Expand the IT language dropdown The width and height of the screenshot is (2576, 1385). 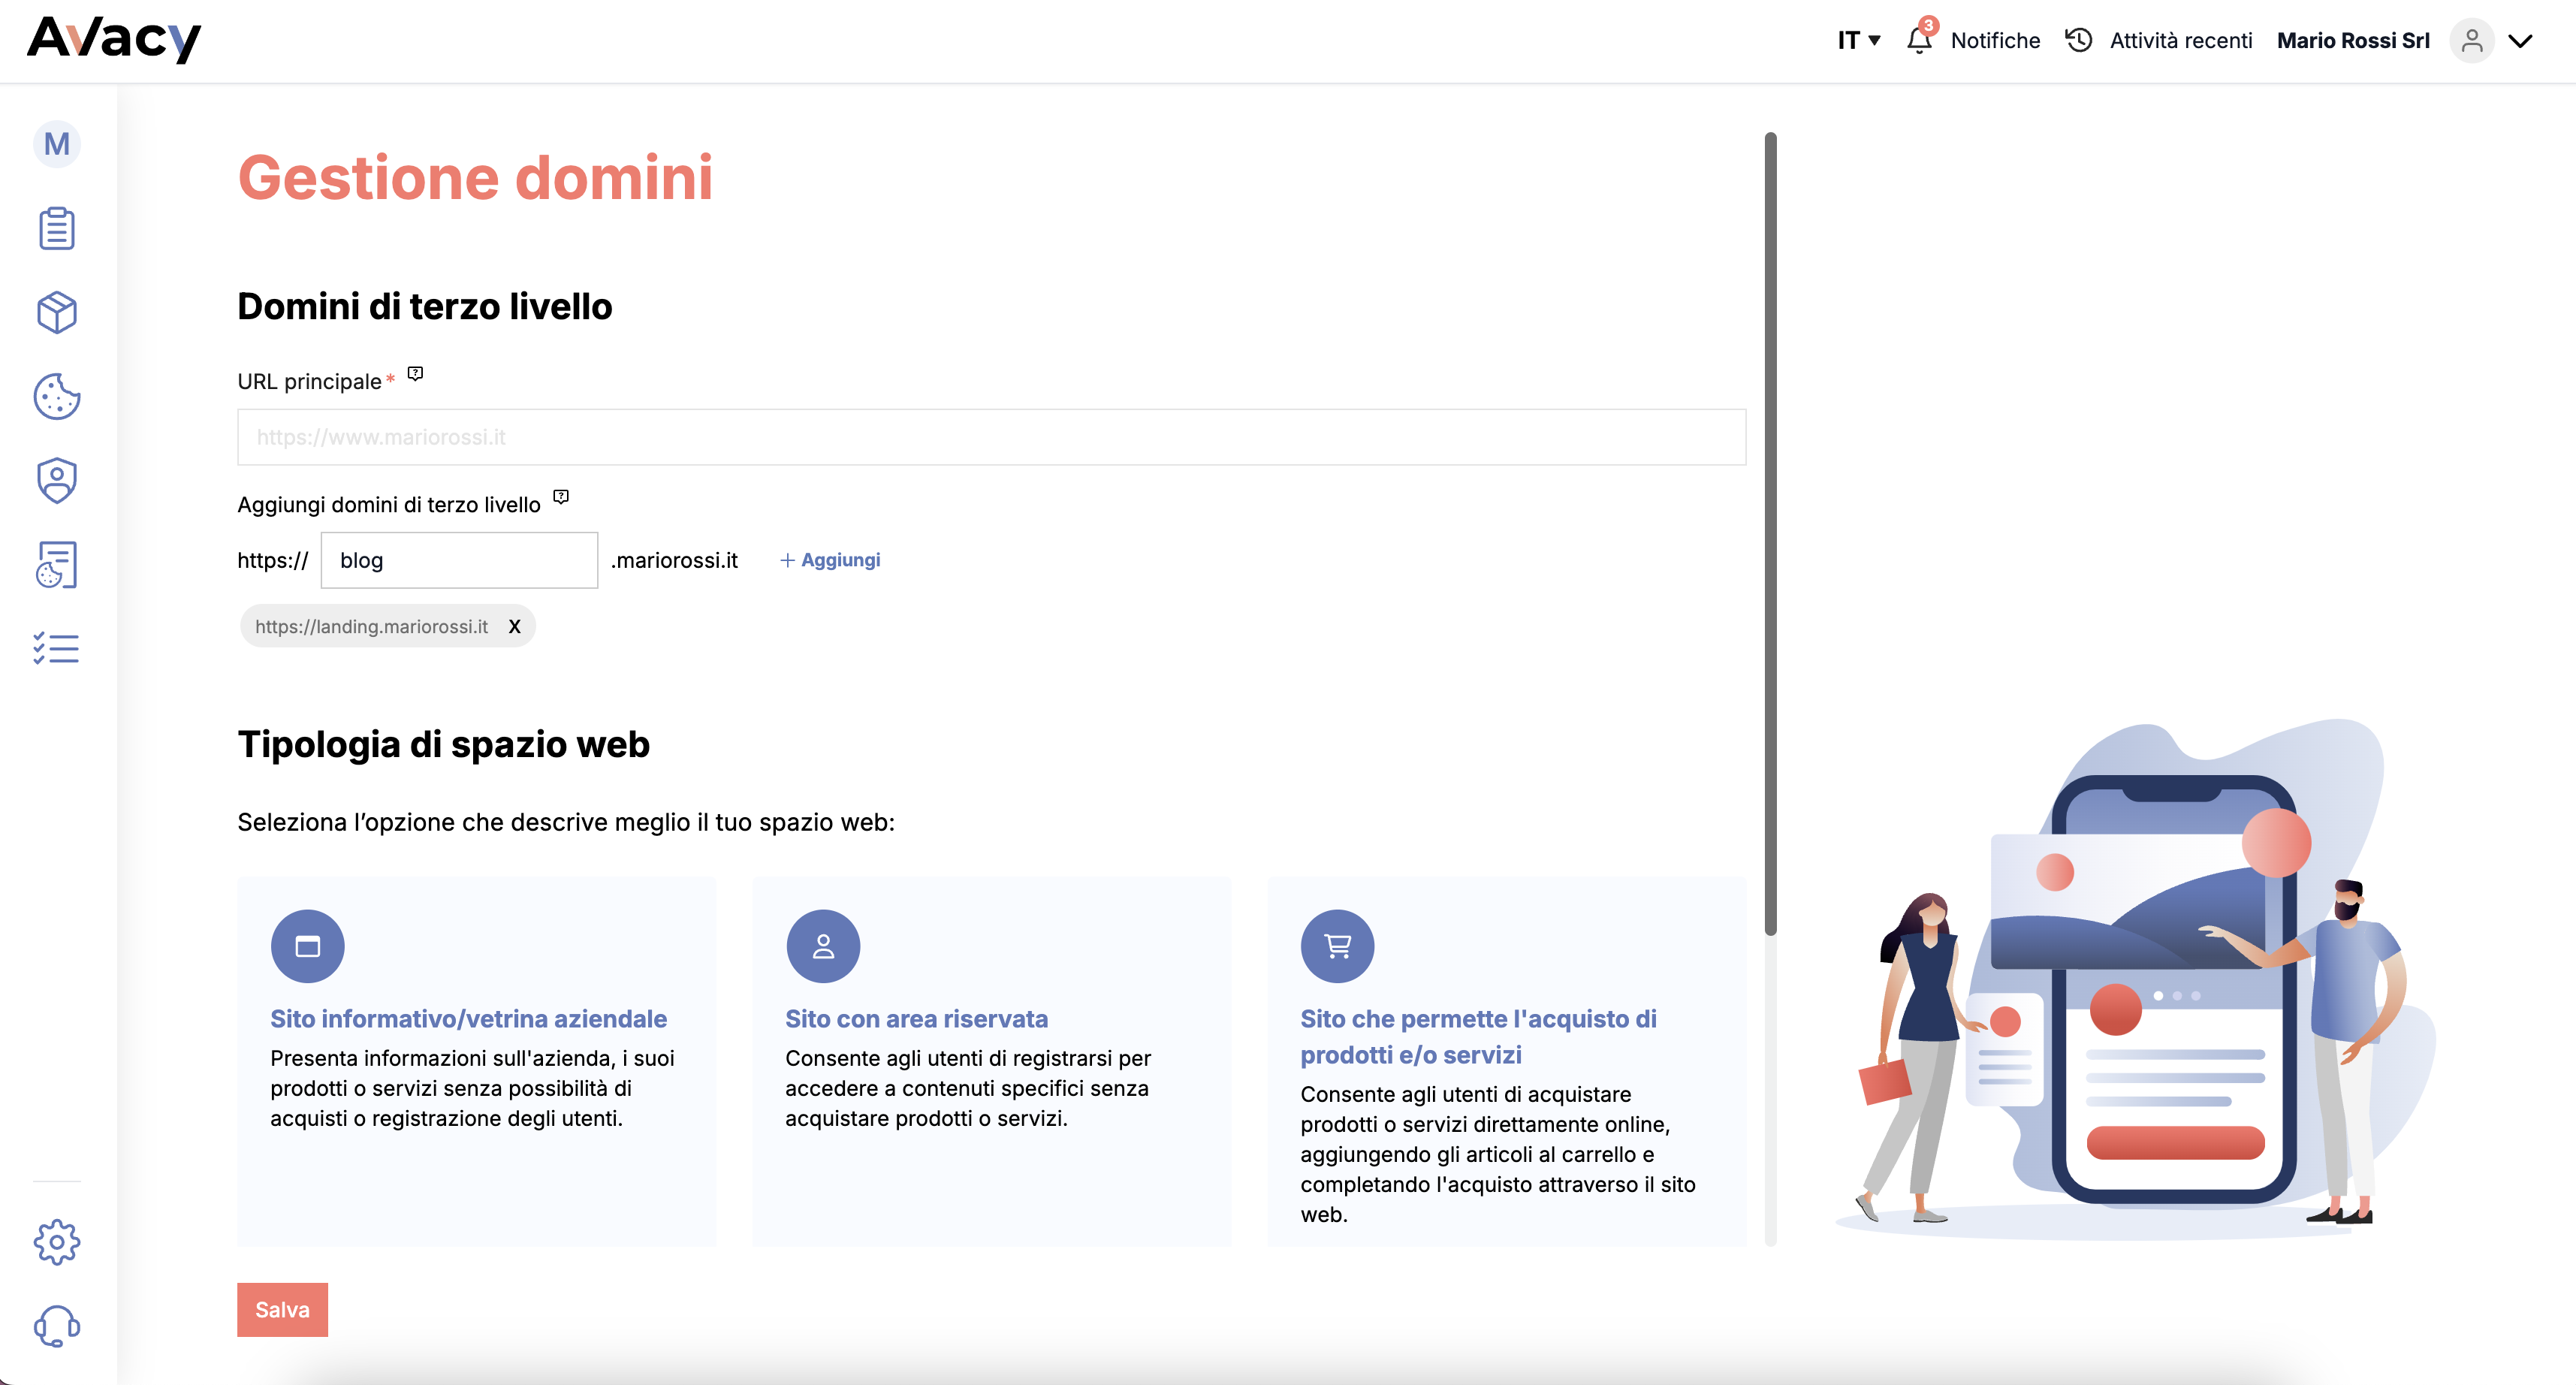click(1859, 40)
